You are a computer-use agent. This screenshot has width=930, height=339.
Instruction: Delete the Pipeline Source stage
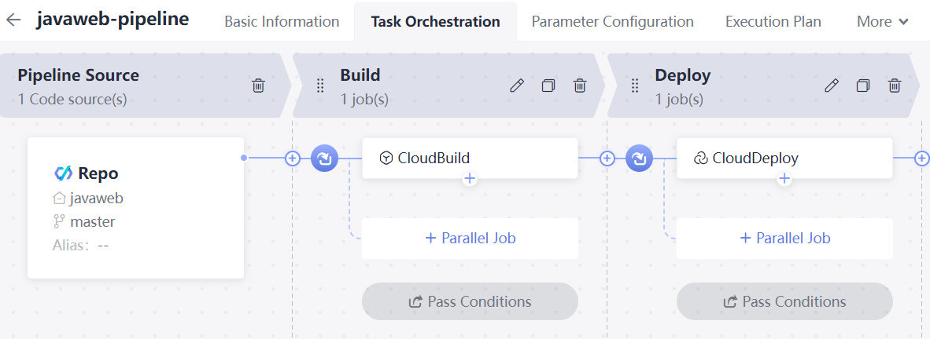(x=258, y=86)
